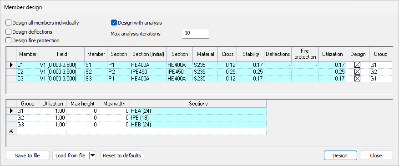Click Group cell G1 in C1 row
The image size is (399, 166).
380,65
